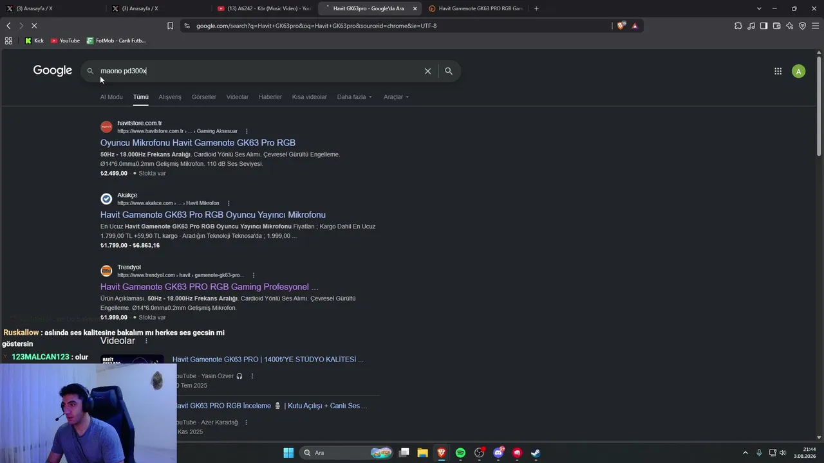Open more options for Trendyol result
This screenshot has width=824, height=463.
pyautogui.click(x=254, y=275)
